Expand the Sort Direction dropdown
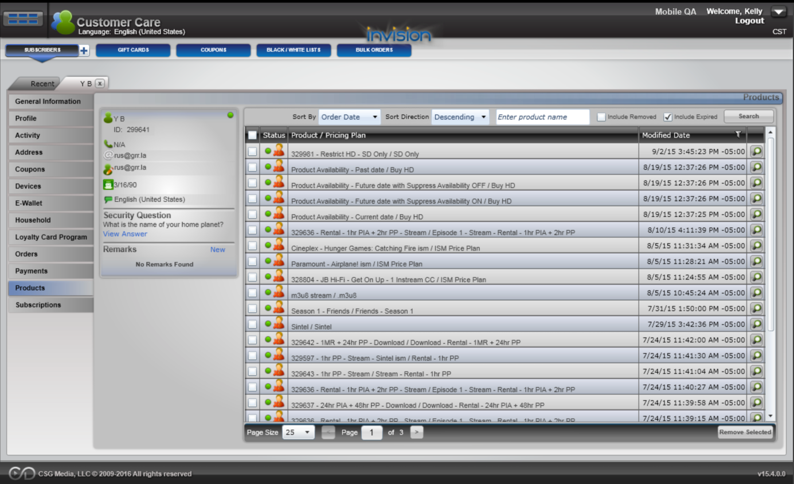Screen dimensions: 794x484 [460, 117]
